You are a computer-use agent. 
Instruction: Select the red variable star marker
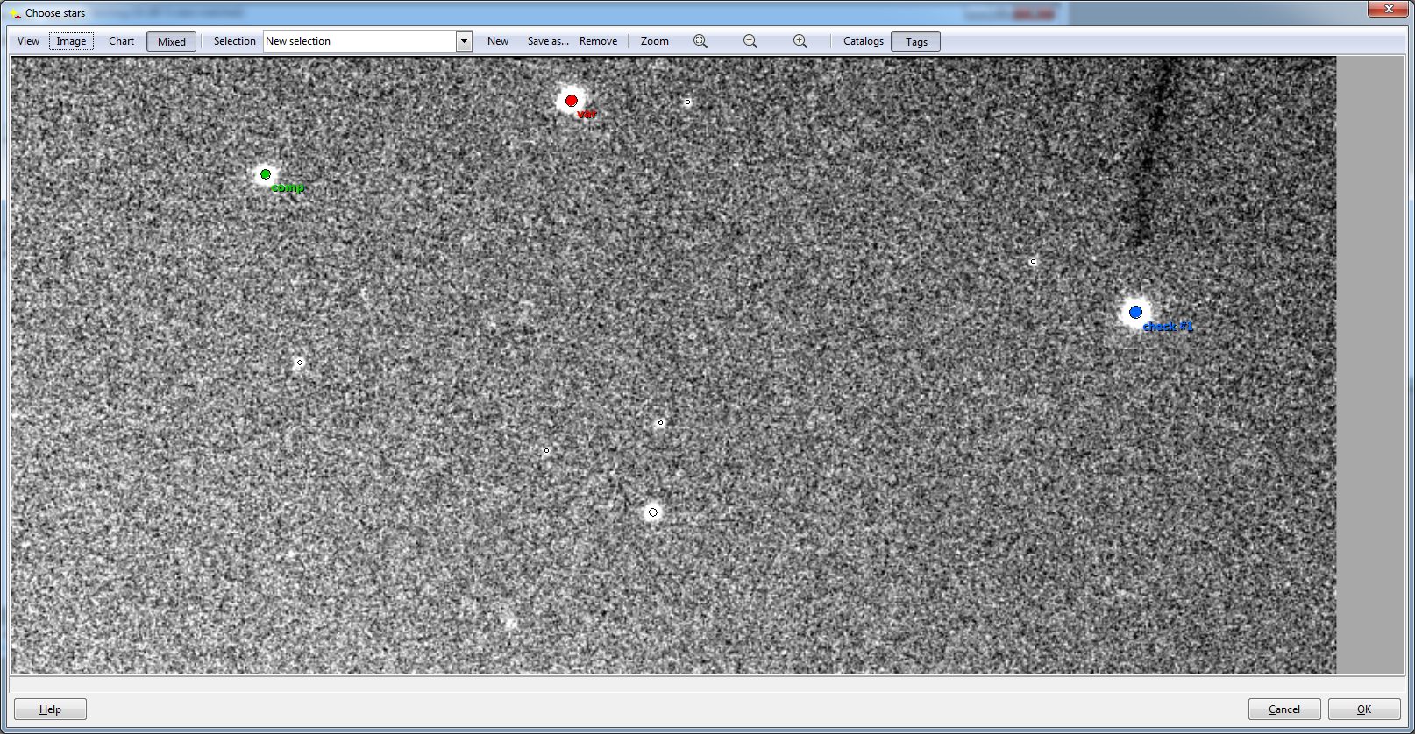click(x=572, y=101)
